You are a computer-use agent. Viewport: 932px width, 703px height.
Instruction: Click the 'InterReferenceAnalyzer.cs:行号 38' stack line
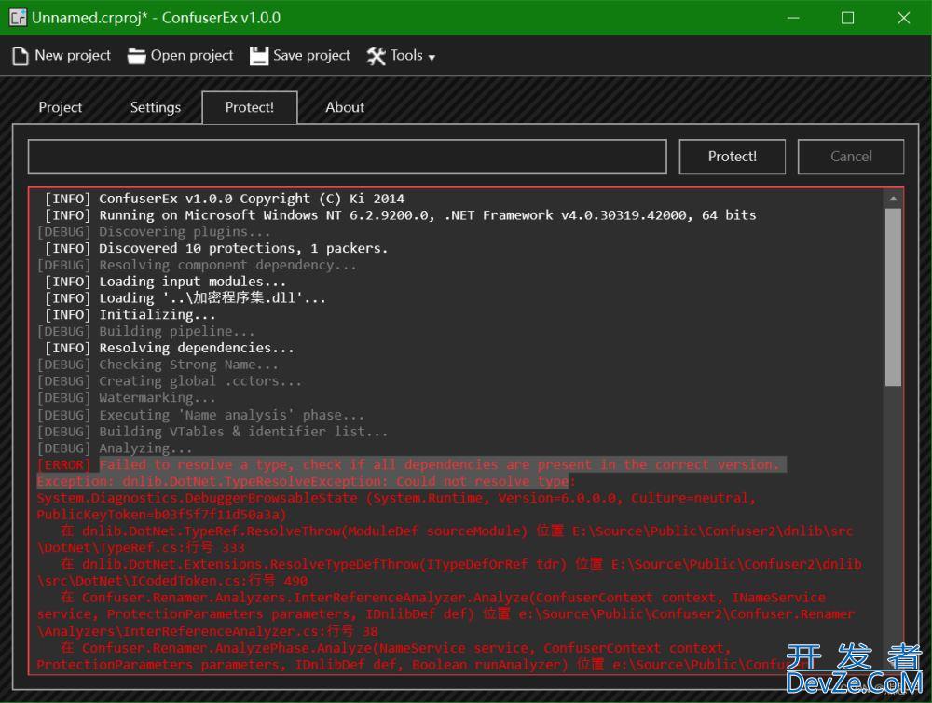pyautogui.click(x=208, y=631)
